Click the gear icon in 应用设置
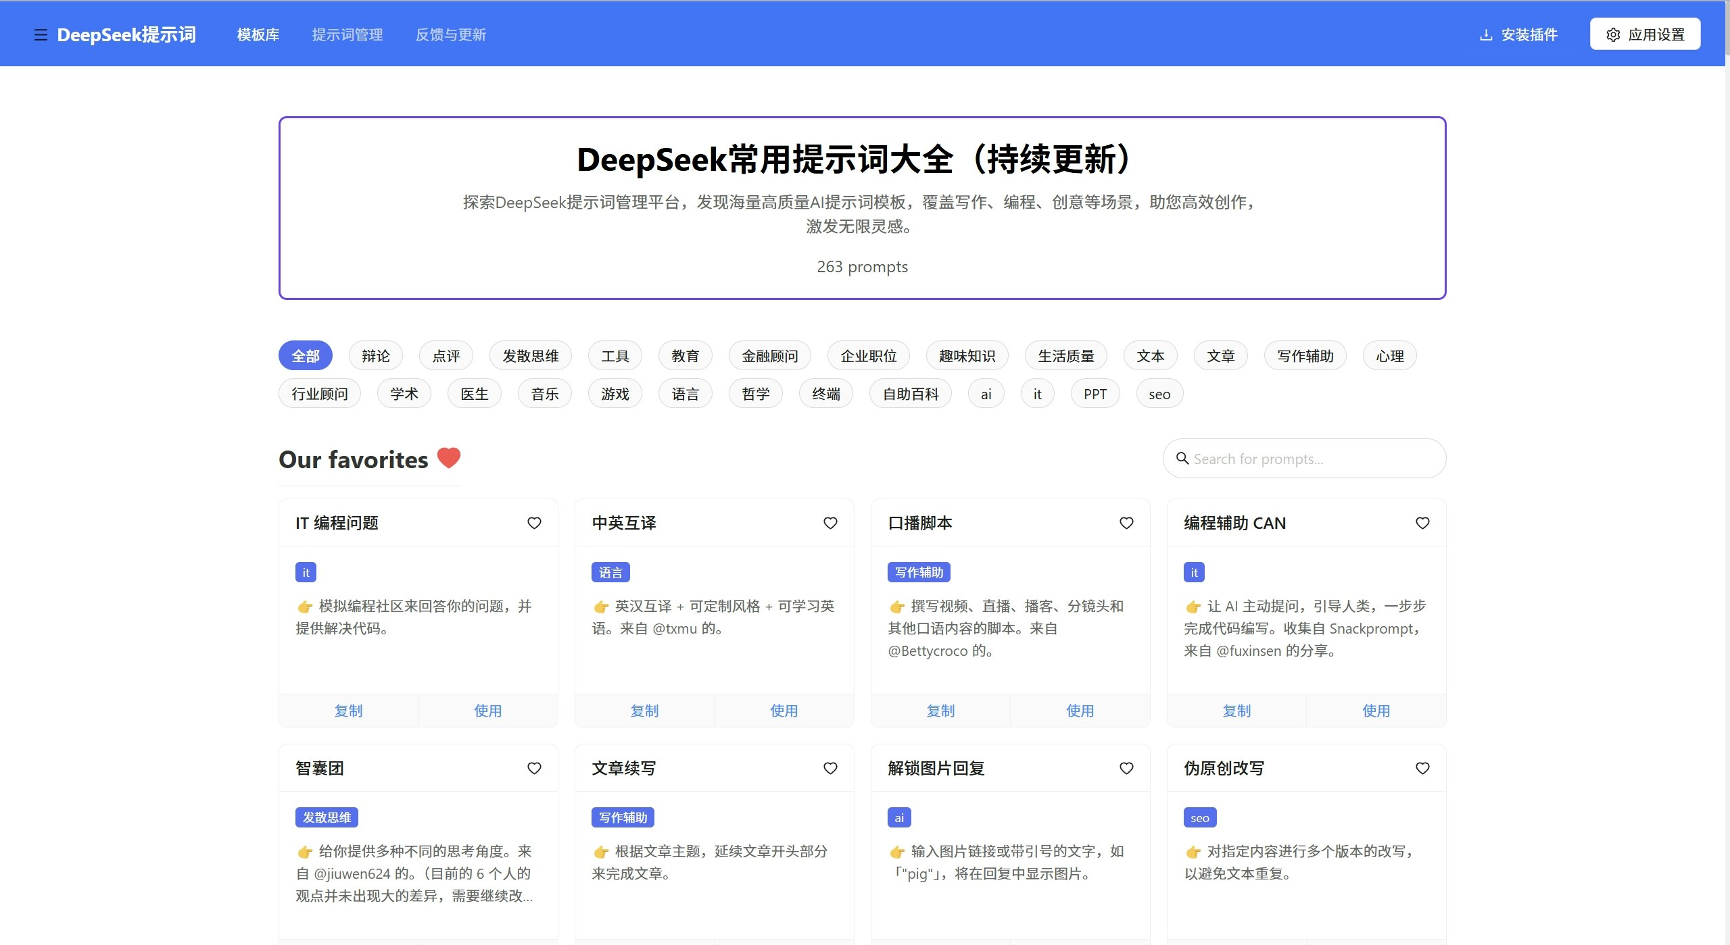This screenshot has width=1730, height=945. [1613, 34]
